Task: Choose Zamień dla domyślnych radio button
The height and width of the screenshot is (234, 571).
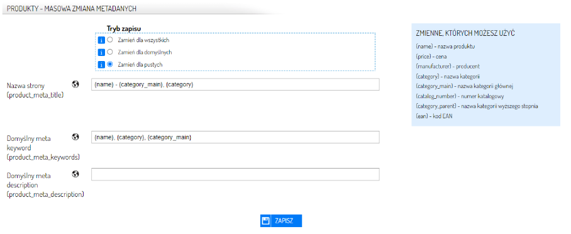Action: (109, 52)
